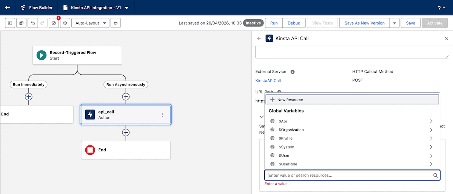
Task: Expand the $UserRole global variable
Action: click(x=352, y=164)
